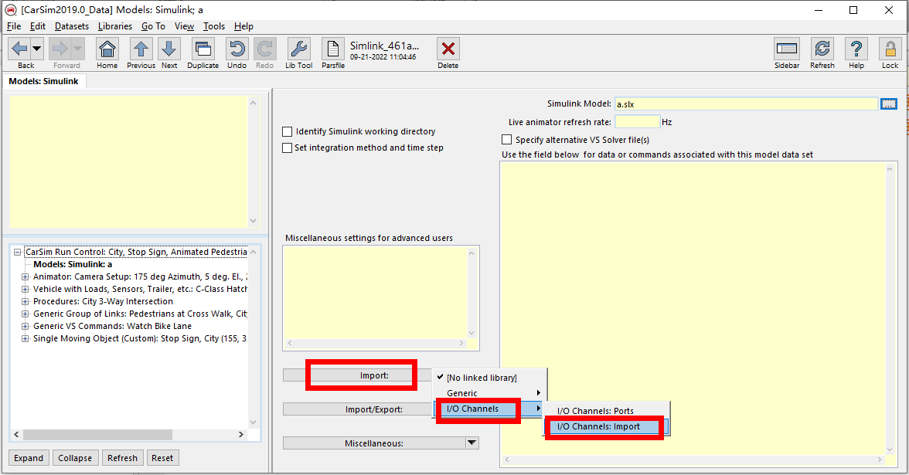Click the dataset title Simlink_461a...
This screenshot has height=475, width=909.
(x=384, y=46)
